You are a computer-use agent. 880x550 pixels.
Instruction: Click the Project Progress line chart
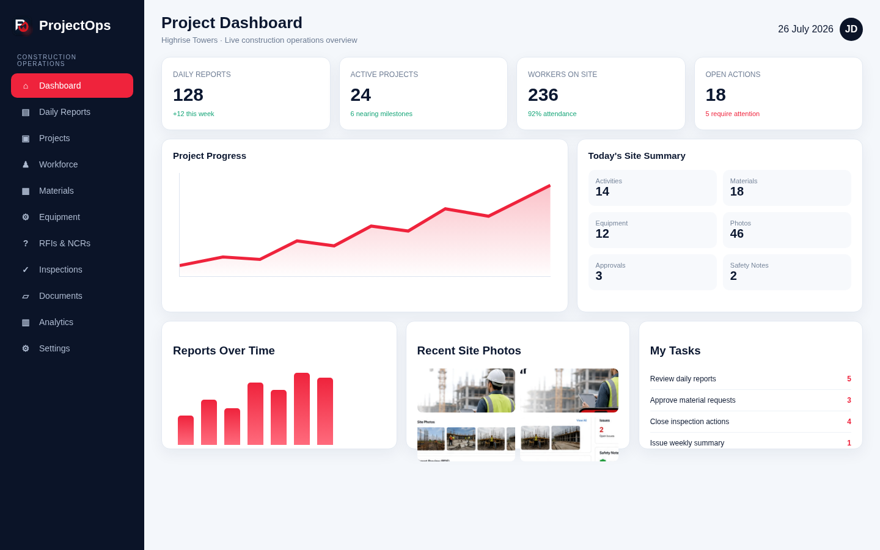tap(365, 225)
